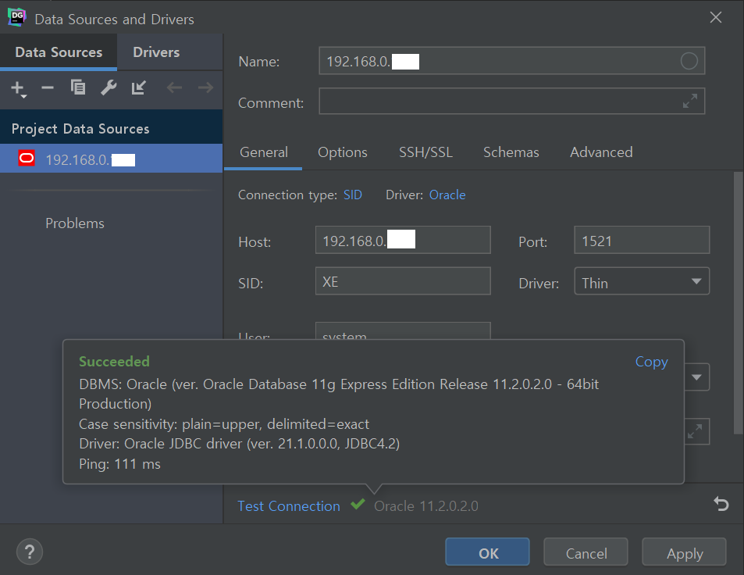The height and width of the screenshot is (575, 744).
Task: Click the Driver: Oracle JDBC driver line
Action: 239,444
